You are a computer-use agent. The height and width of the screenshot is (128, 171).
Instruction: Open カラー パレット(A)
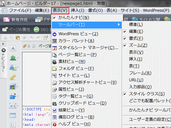pyautogui.click(x=87, y=41)
